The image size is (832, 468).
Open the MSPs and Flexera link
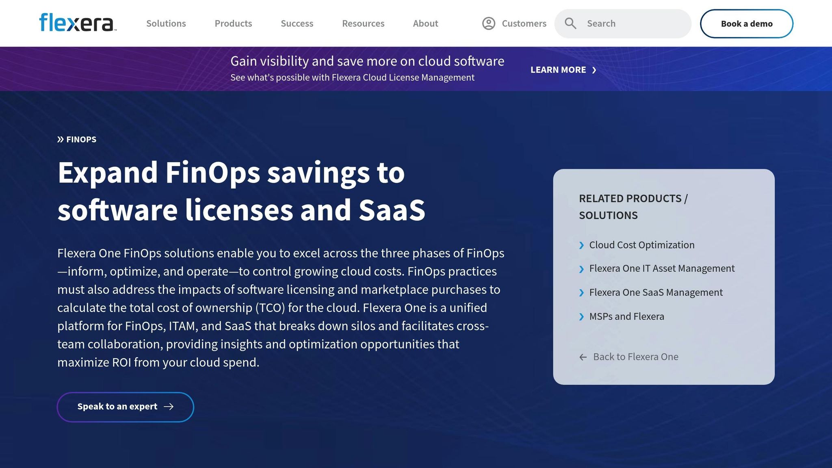click(627, 316)
